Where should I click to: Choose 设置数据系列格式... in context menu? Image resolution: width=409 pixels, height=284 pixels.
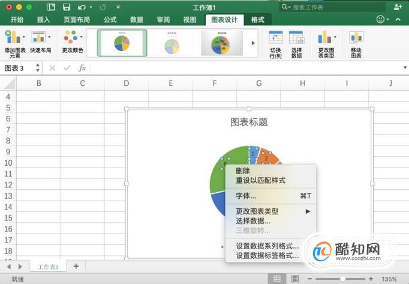pos(267,246)
